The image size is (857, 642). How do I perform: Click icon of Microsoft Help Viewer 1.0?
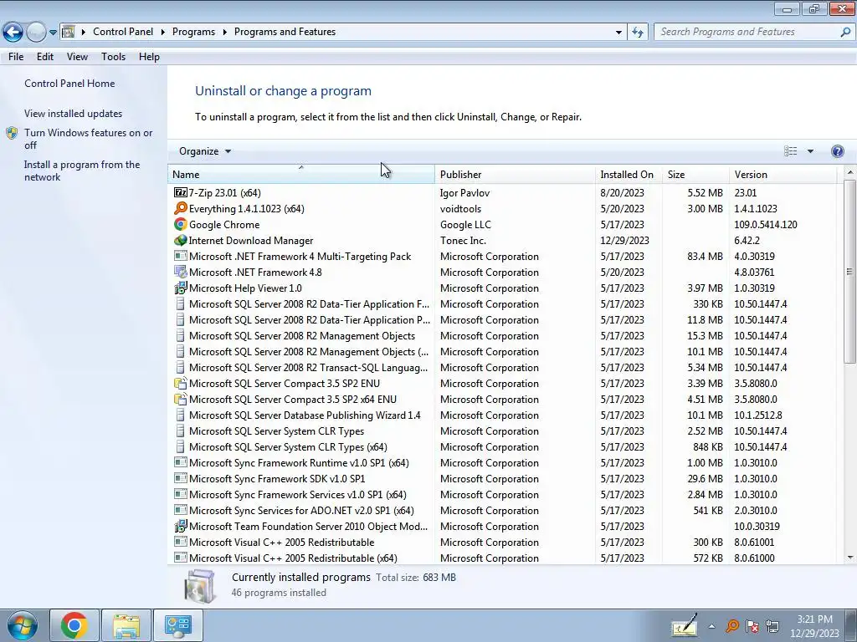point(181,288)
